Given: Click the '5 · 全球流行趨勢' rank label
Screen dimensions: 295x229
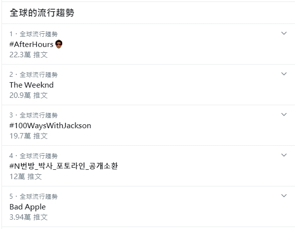Looking at the screenshot, I should point(33,196).
